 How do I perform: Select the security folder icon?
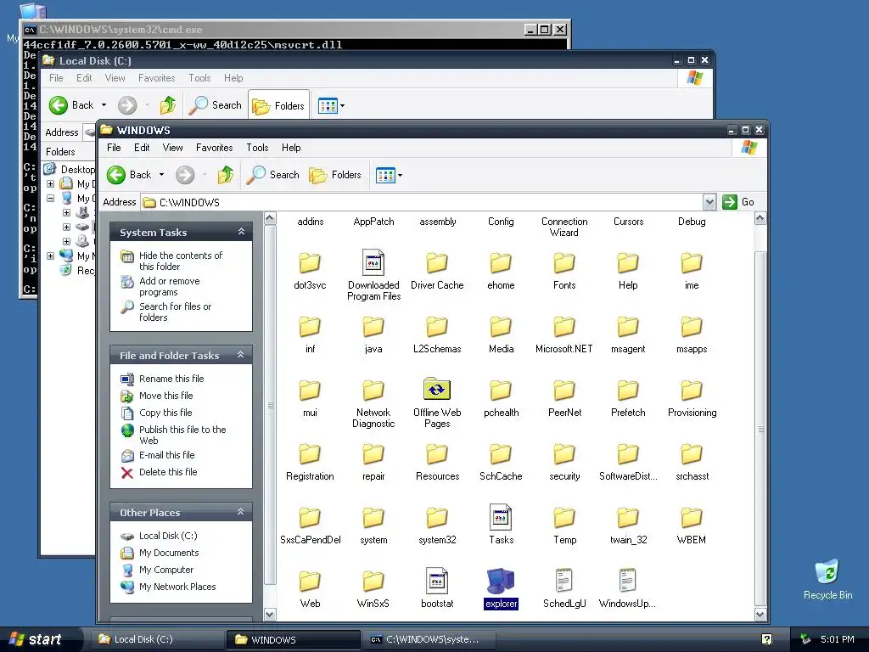point(564,455)
